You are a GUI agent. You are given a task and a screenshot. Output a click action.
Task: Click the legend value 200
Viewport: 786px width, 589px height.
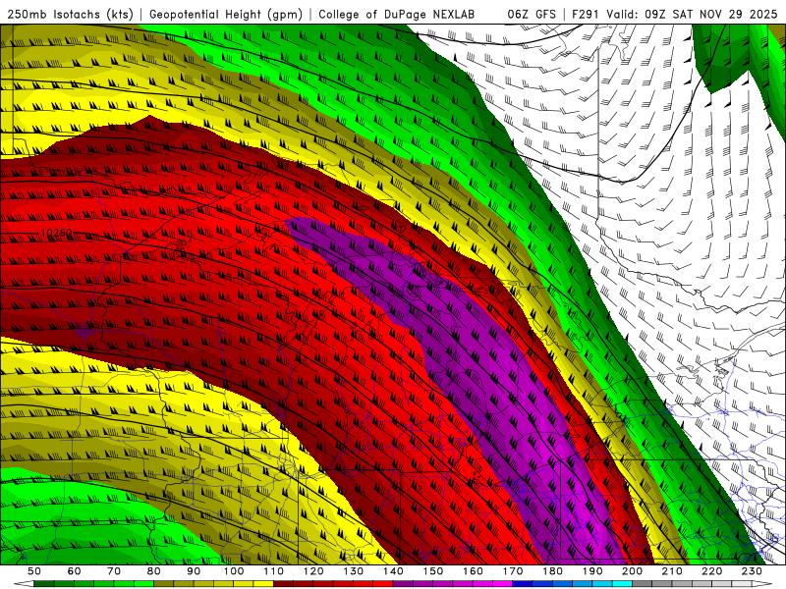(x=632, y=571)
